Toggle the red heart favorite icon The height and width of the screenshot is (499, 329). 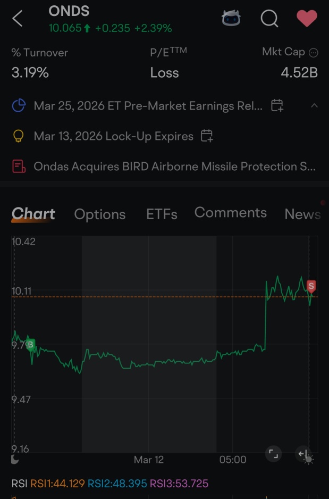307,18
